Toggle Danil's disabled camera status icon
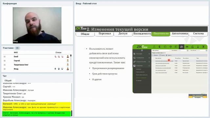Image resolution: width=210 pixels, height=118 pixels. pos(59,57)
